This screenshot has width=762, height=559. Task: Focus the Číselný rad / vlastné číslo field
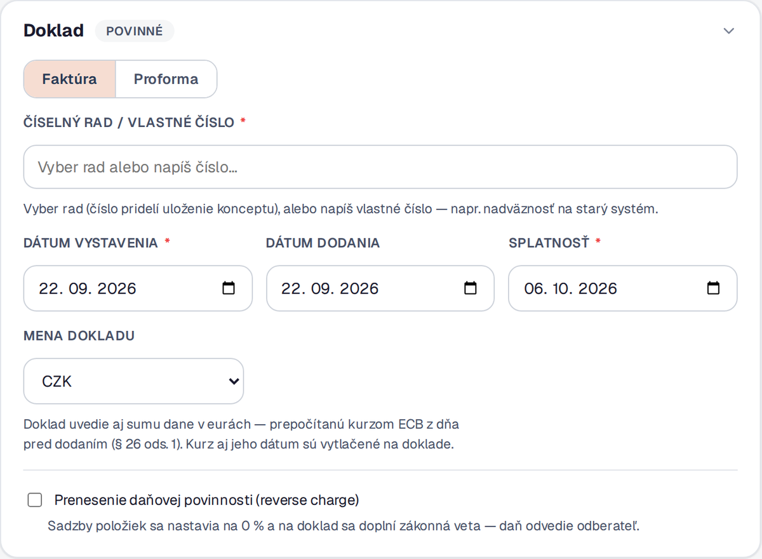380,167
